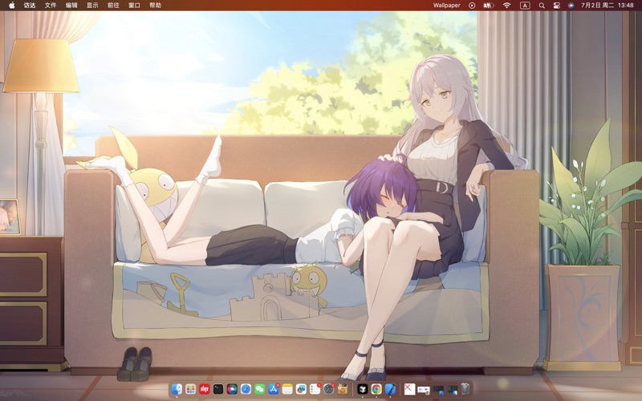Open Siri from the Dock
Screen dimensions: 642x401
[x=232, y=388]
